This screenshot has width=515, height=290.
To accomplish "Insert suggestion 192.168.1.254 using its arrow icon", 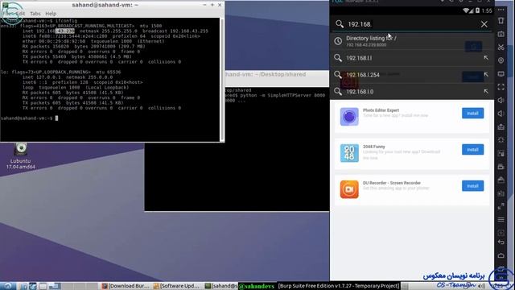I will 485,75.
